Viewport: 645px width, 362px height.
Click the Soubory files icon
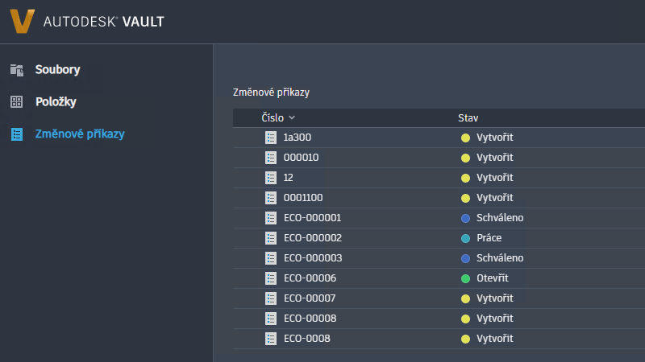[x=17, y=70]
